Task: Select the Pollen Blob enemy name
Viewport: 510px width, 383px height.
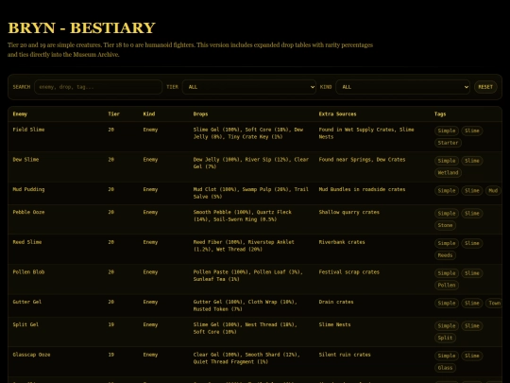Action: coord(28,272)
